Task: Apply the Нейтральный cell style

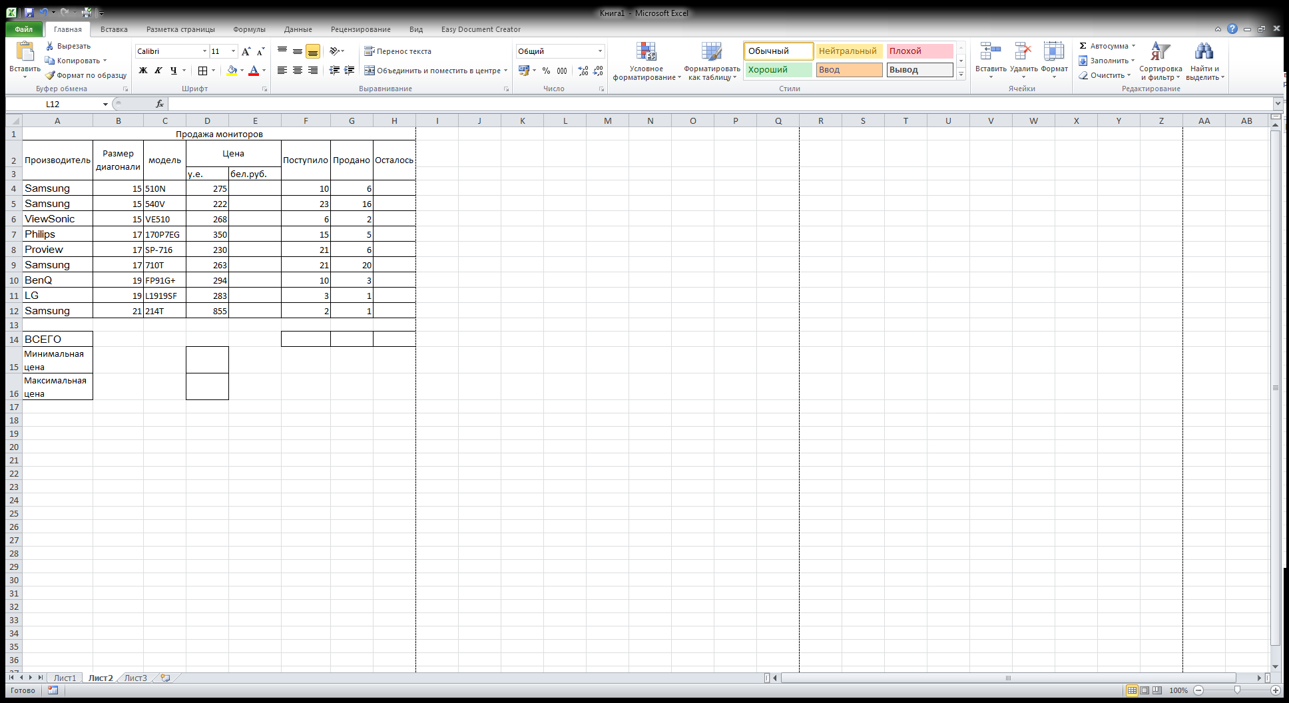Action: click(849, 51)
